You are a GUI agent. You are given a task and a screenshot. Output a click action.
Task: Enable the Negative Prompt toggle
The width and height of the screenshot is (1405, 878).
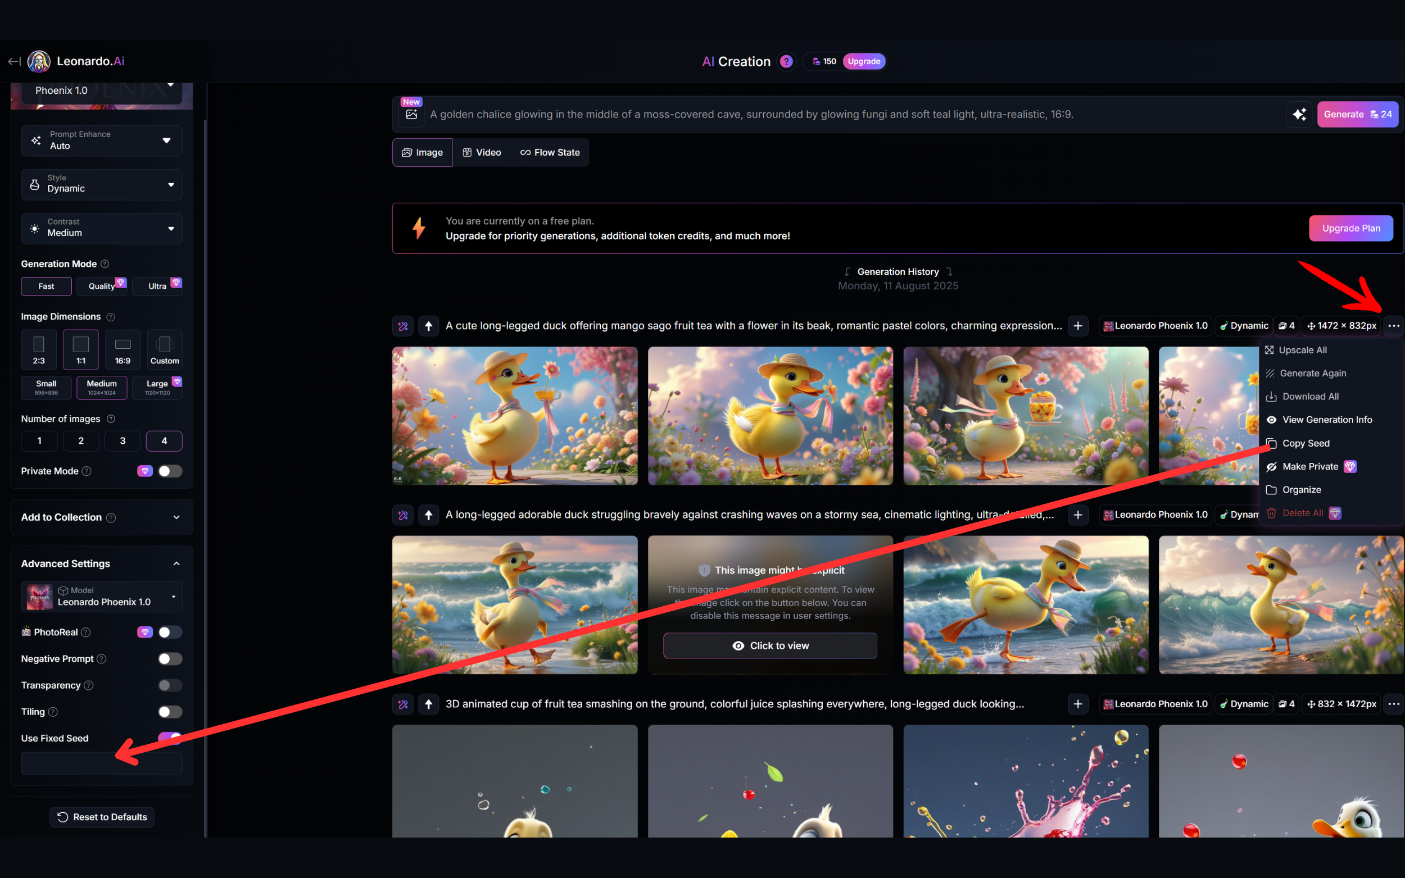tap(170, 658)
